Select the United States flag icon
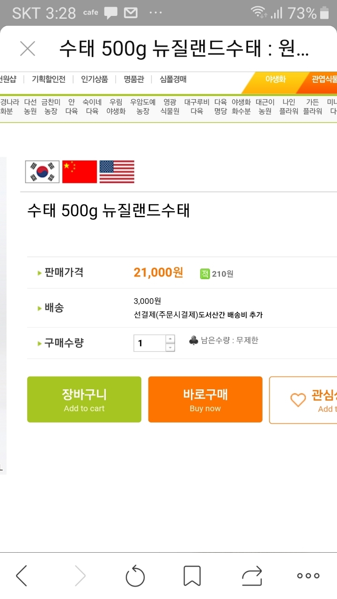 pos(117,172)
